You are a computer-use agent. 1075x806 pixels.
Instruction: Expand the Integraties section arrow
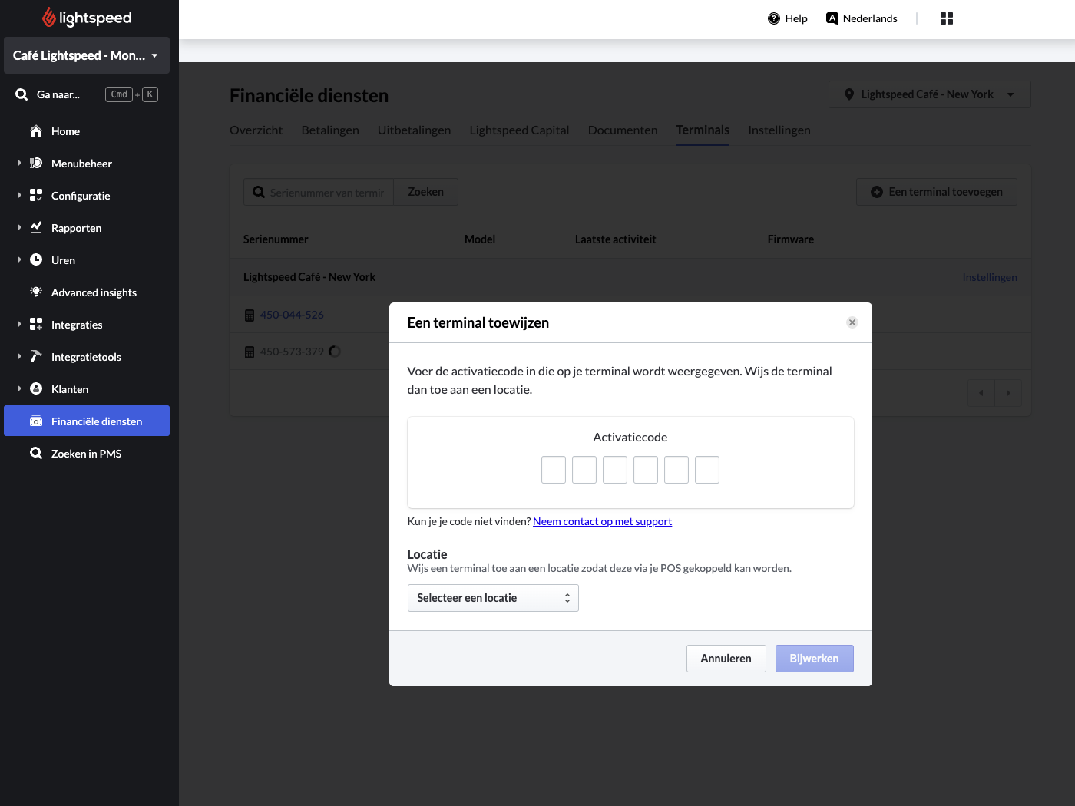(19, 325)
